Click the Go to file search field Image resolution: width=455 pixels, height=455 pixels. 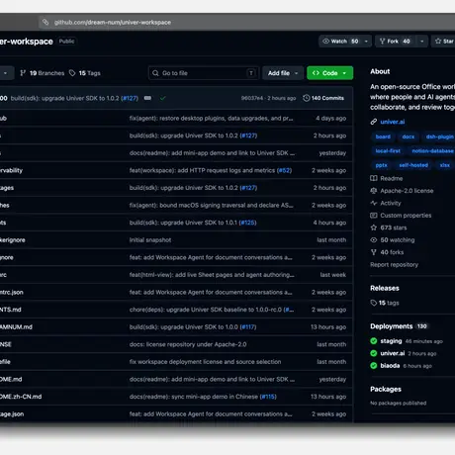tap(204, 73)
